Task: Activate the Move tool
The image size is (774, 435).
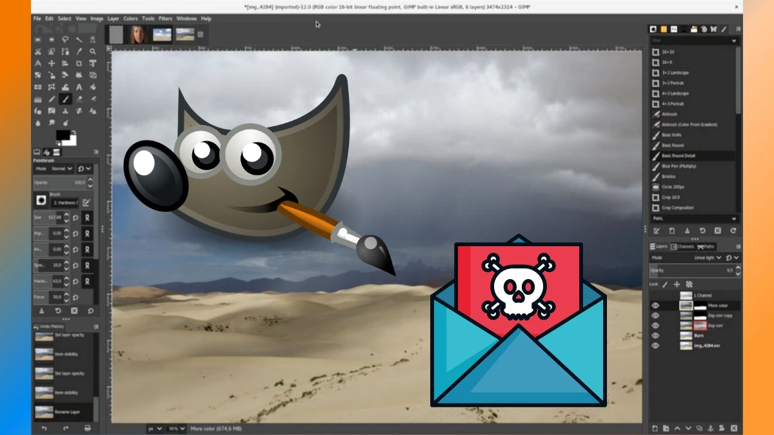Action: click(51, 63)
